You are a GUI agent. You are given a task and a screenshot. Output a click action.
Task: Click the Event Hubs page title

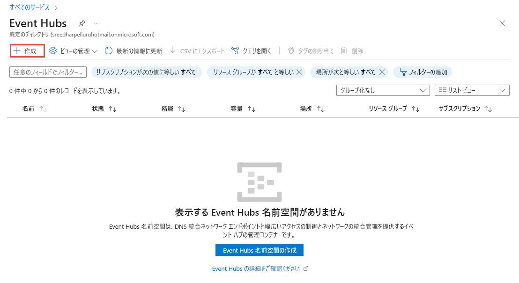(38, 23)
